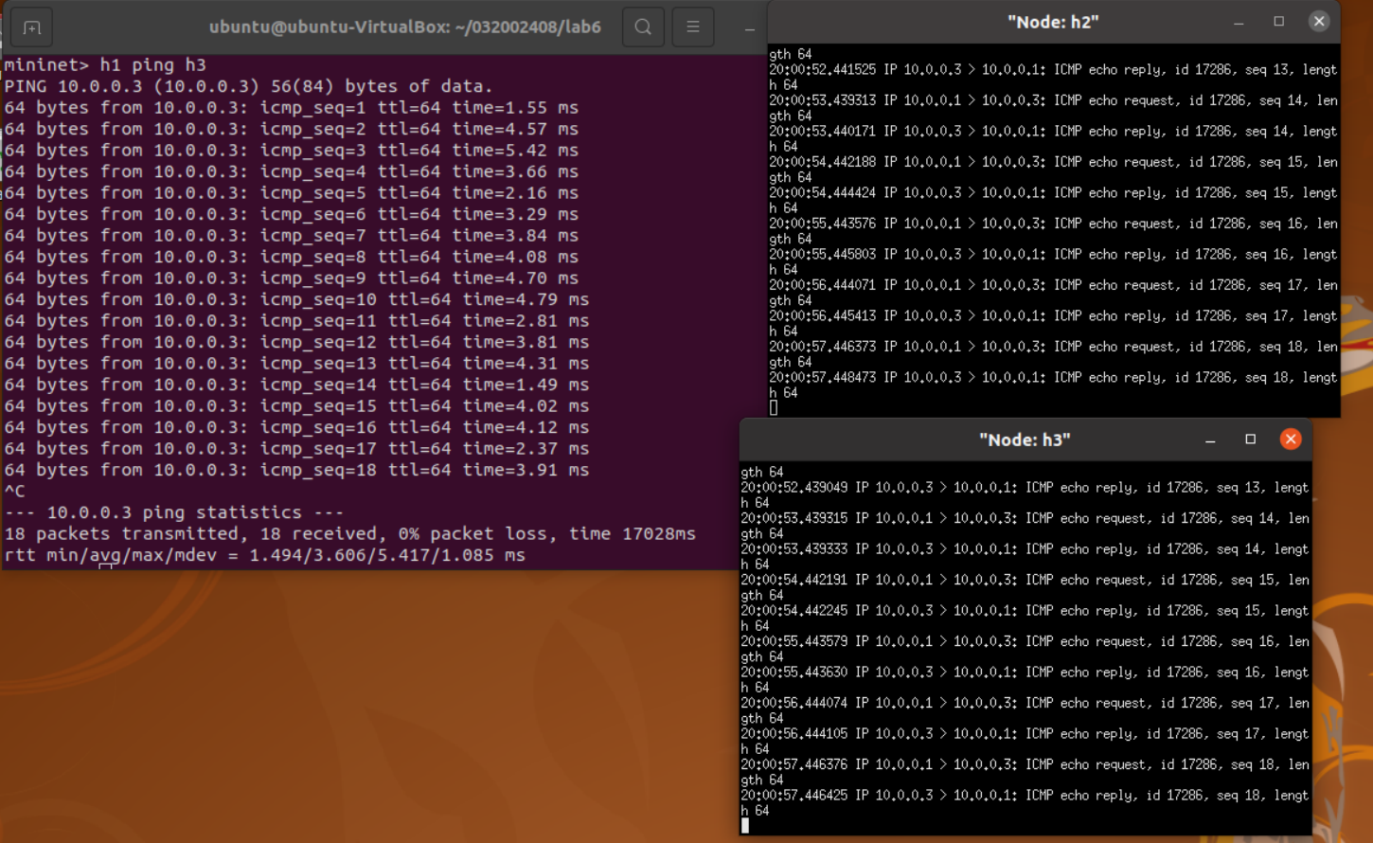This screenshot has width=1373, height=843.
Task: Minimize the "Node: h2" window
Action: coord(1239,22)
